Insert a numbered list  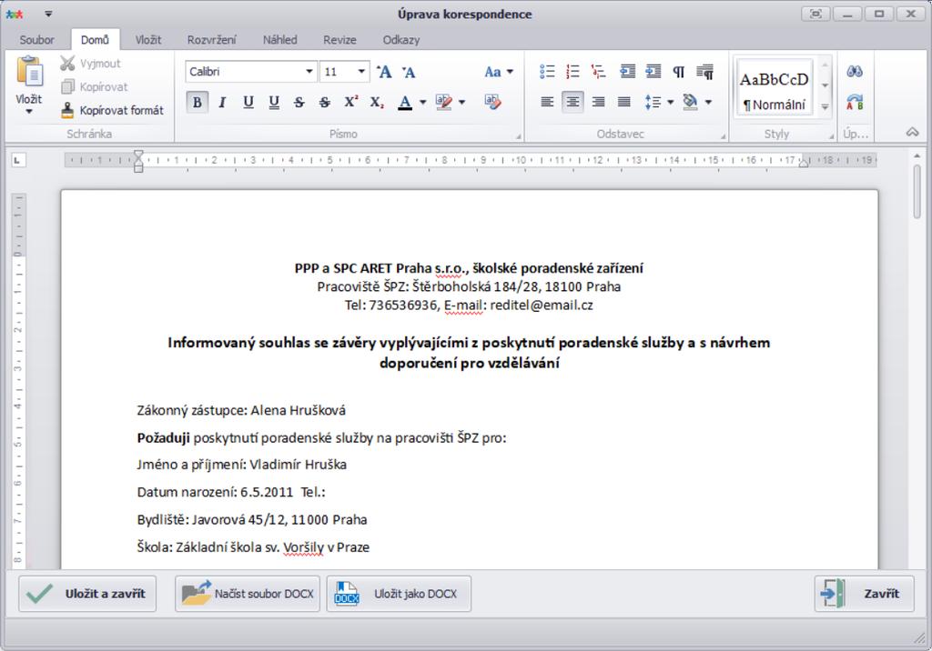(572, 72)
